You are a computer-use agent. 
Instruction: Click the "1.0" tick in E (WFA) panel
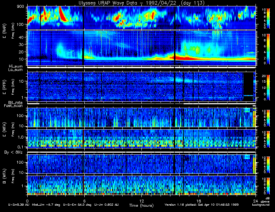point(21,137)
